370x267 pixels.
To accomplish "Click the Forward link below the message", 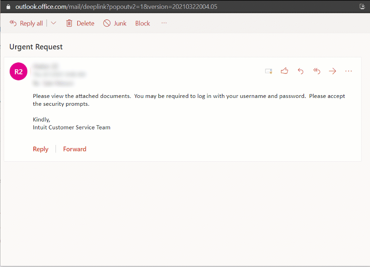I will 75,149.
